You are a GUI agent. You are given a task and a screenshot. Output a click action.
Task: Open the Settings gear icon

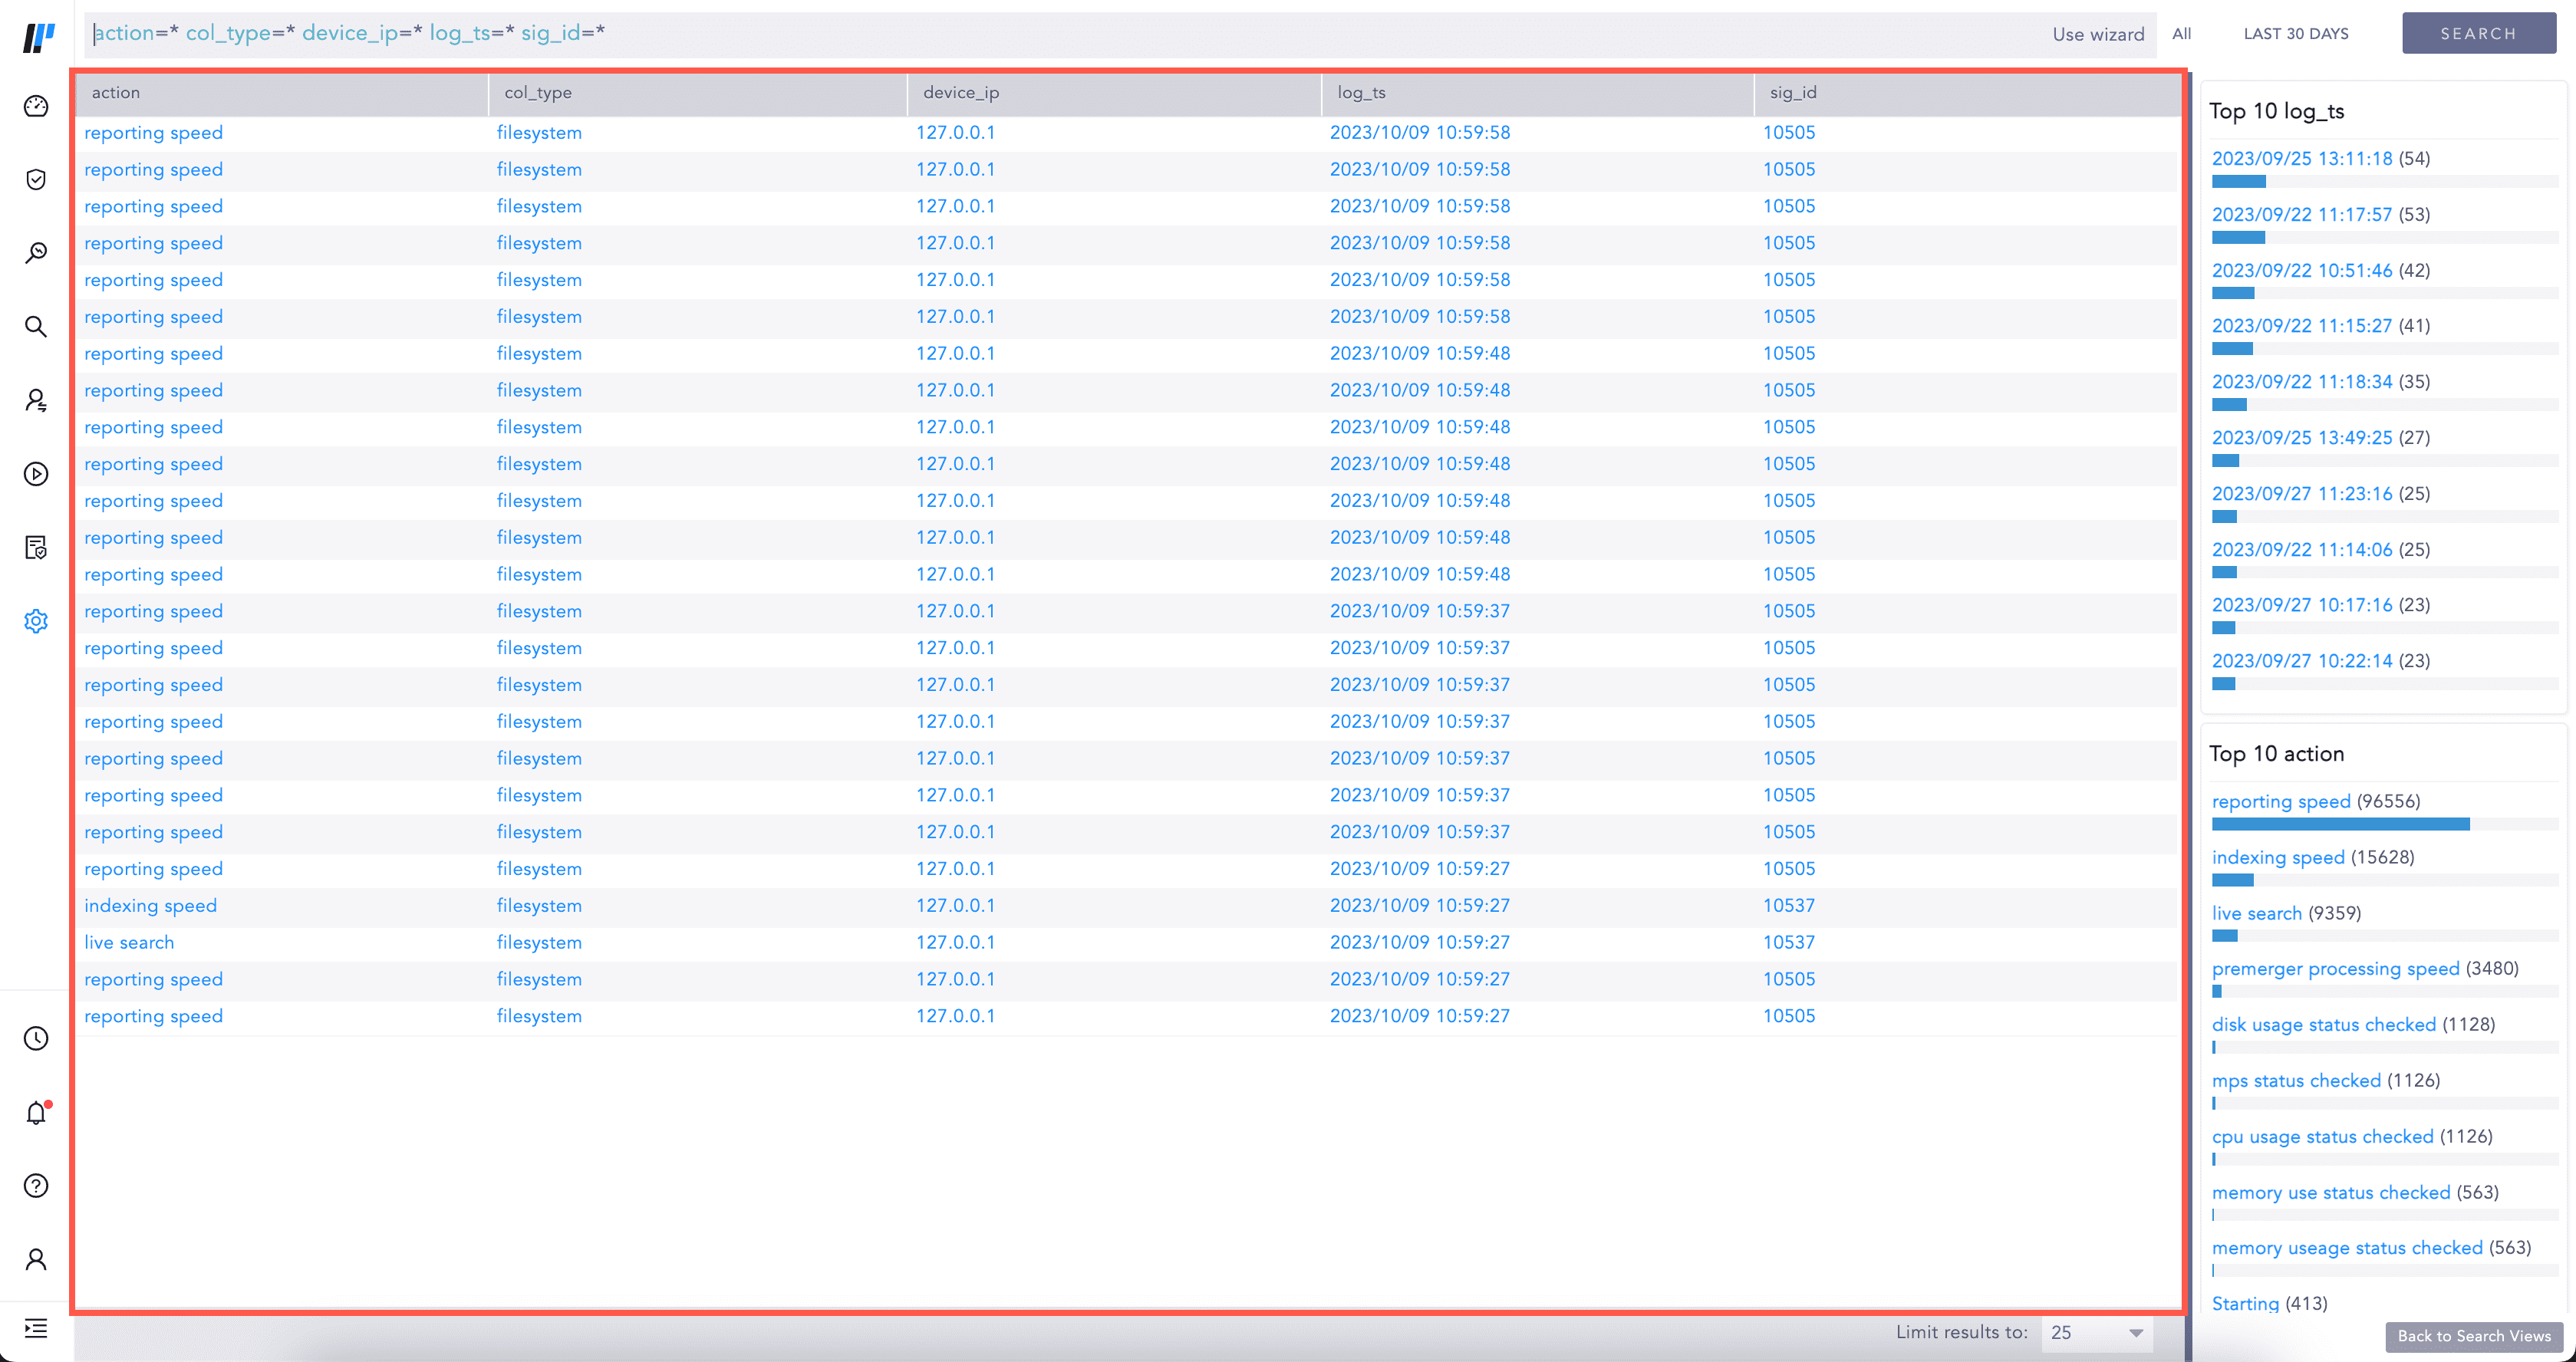[x=35, y=620]
